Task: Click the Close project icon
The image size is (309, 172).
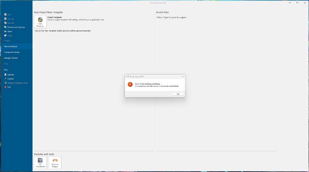Action: [x=5, y=36]
